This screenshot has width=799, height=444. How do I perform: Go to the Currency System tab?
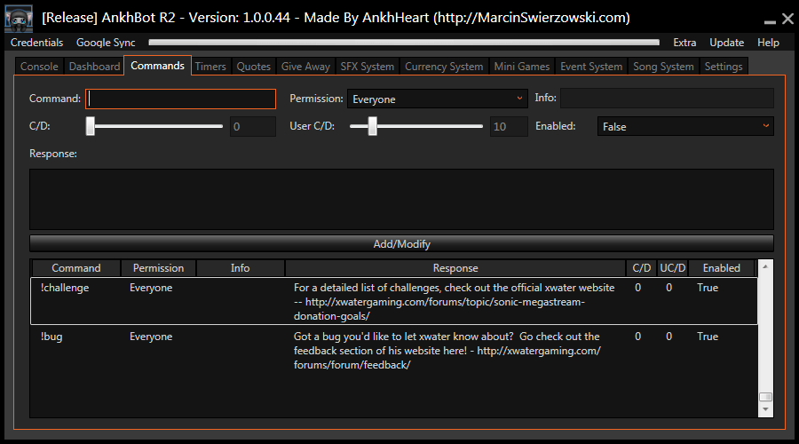(x=444, y=67)
